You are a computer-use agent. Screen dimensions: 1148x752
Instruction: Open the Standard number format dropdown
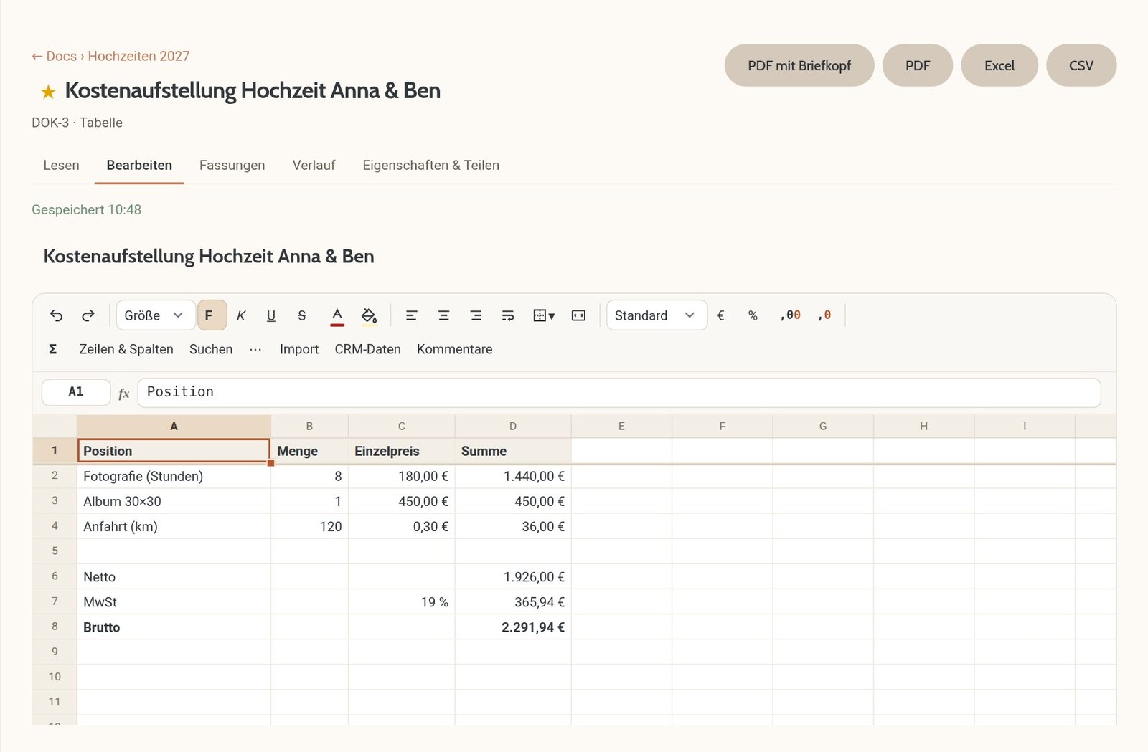(x=657, y=315)
